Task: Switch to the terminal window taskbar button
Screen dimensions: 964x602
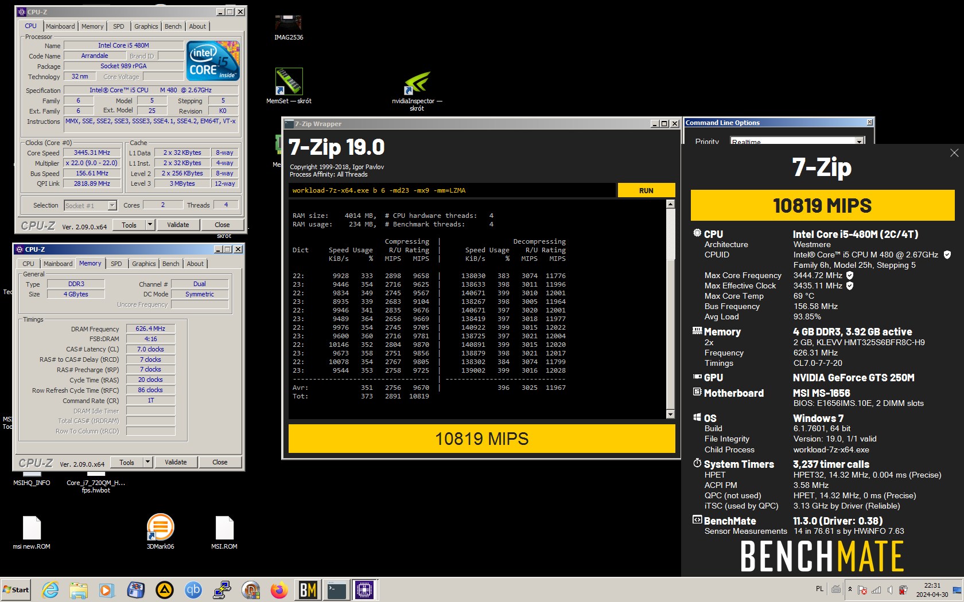Action: coord(336,589)
